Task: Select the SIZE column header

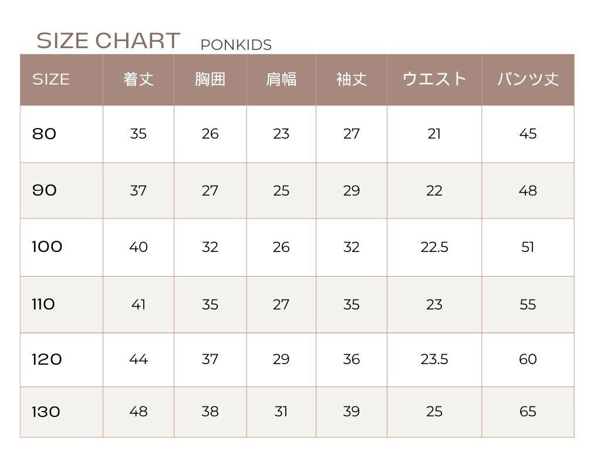Action: pos(51,79)
